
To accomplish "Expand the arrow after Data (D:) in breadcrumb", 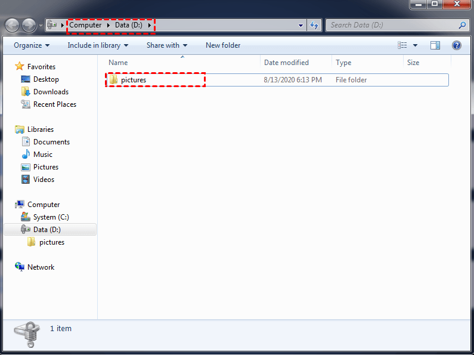I will [x=149, y=25].
